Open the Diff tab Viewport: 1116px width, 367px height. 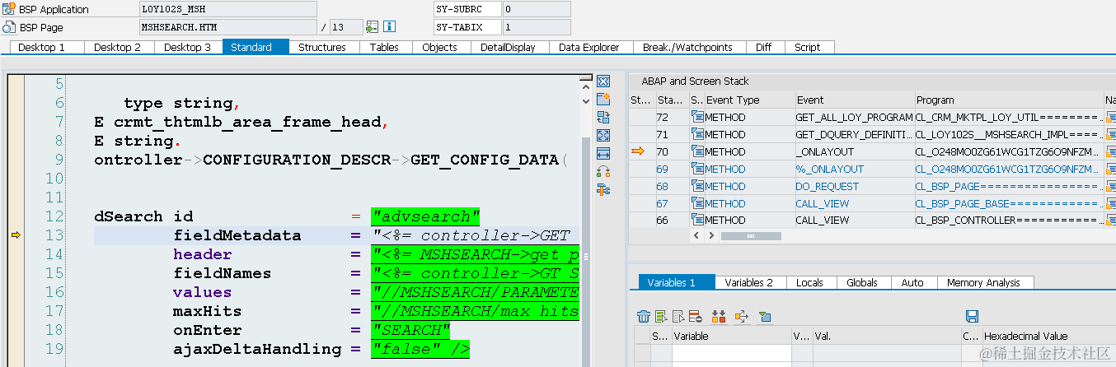[764, 47]
